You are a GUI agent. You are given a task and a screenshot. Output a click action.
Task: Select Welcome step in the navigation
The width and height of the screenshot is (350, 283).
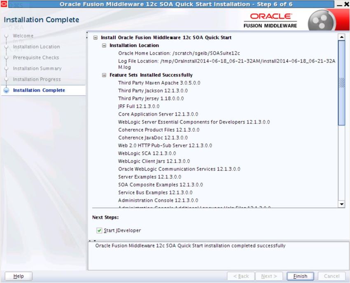pyautogui.click(x=23, y=36)
